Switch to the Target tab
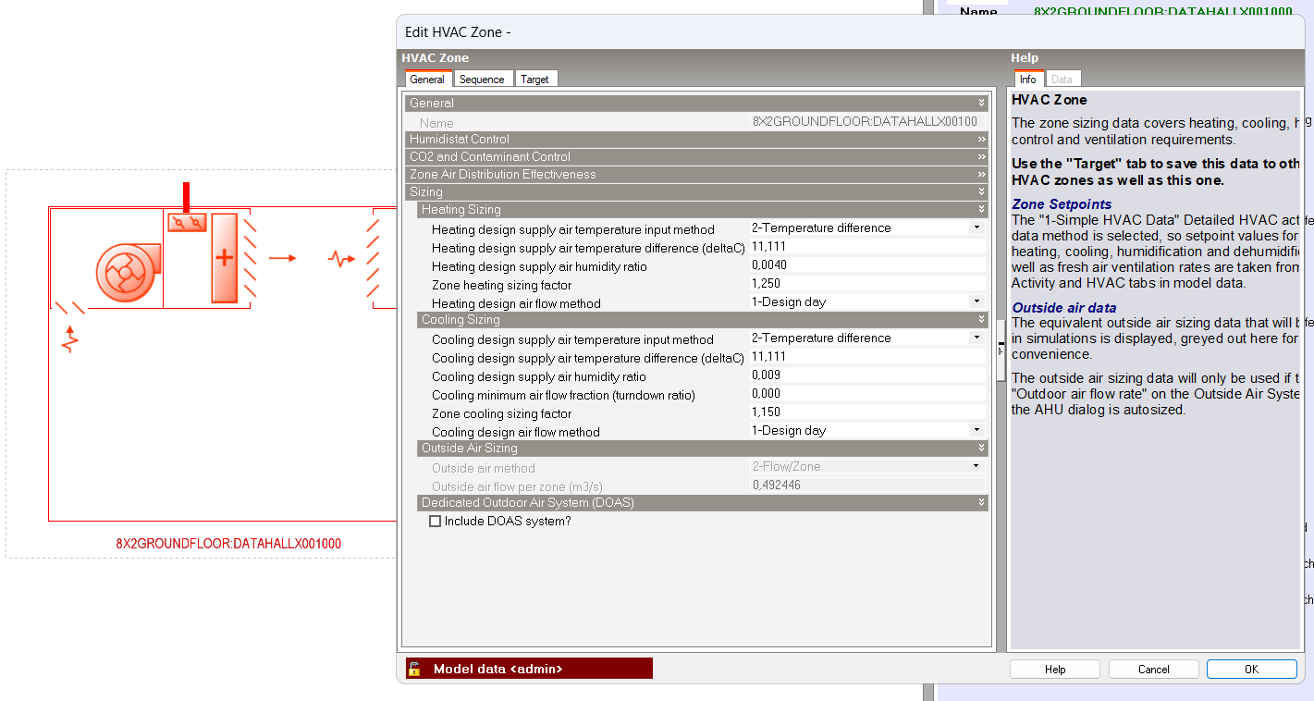Viewport: 1314px width, 701px height. click(x=534, y=80)
